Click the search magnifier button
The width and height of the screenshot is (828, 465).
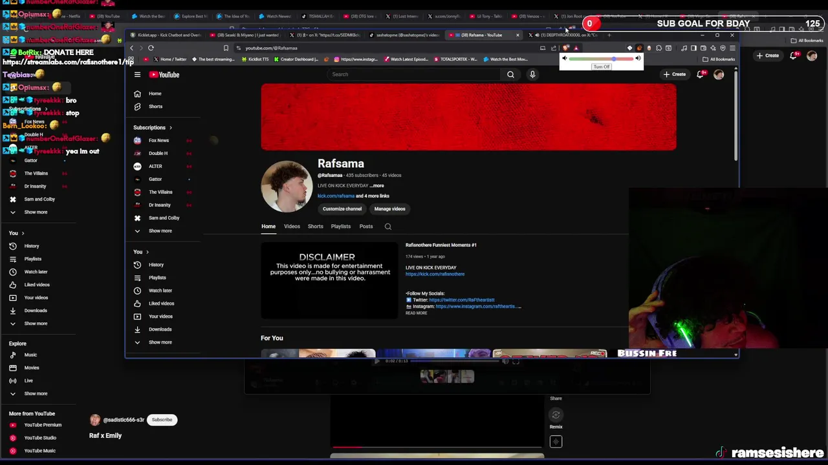tap(510, 74)
